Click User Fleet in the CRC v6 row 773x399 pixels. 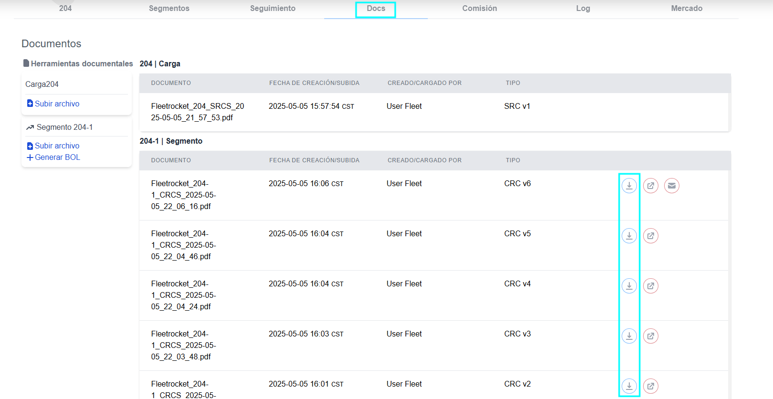[404, 183]
